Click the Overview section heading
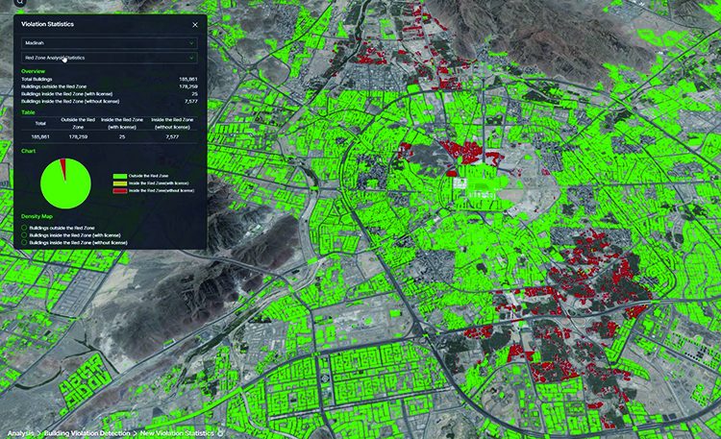Screen dimensions: 721x439 click(x=33, y=71)
